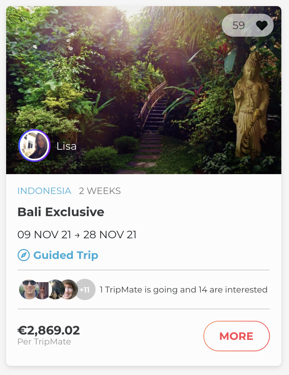Click the second TripMate avatar
The height and width of the screenshot is (375, 289).
43,290
